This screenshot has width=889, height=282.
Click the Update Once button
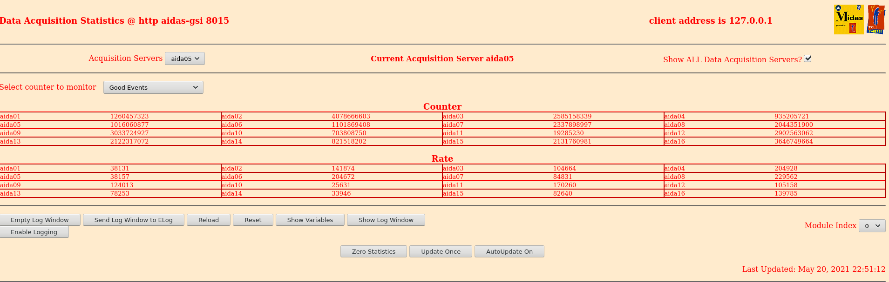point(441,251)
